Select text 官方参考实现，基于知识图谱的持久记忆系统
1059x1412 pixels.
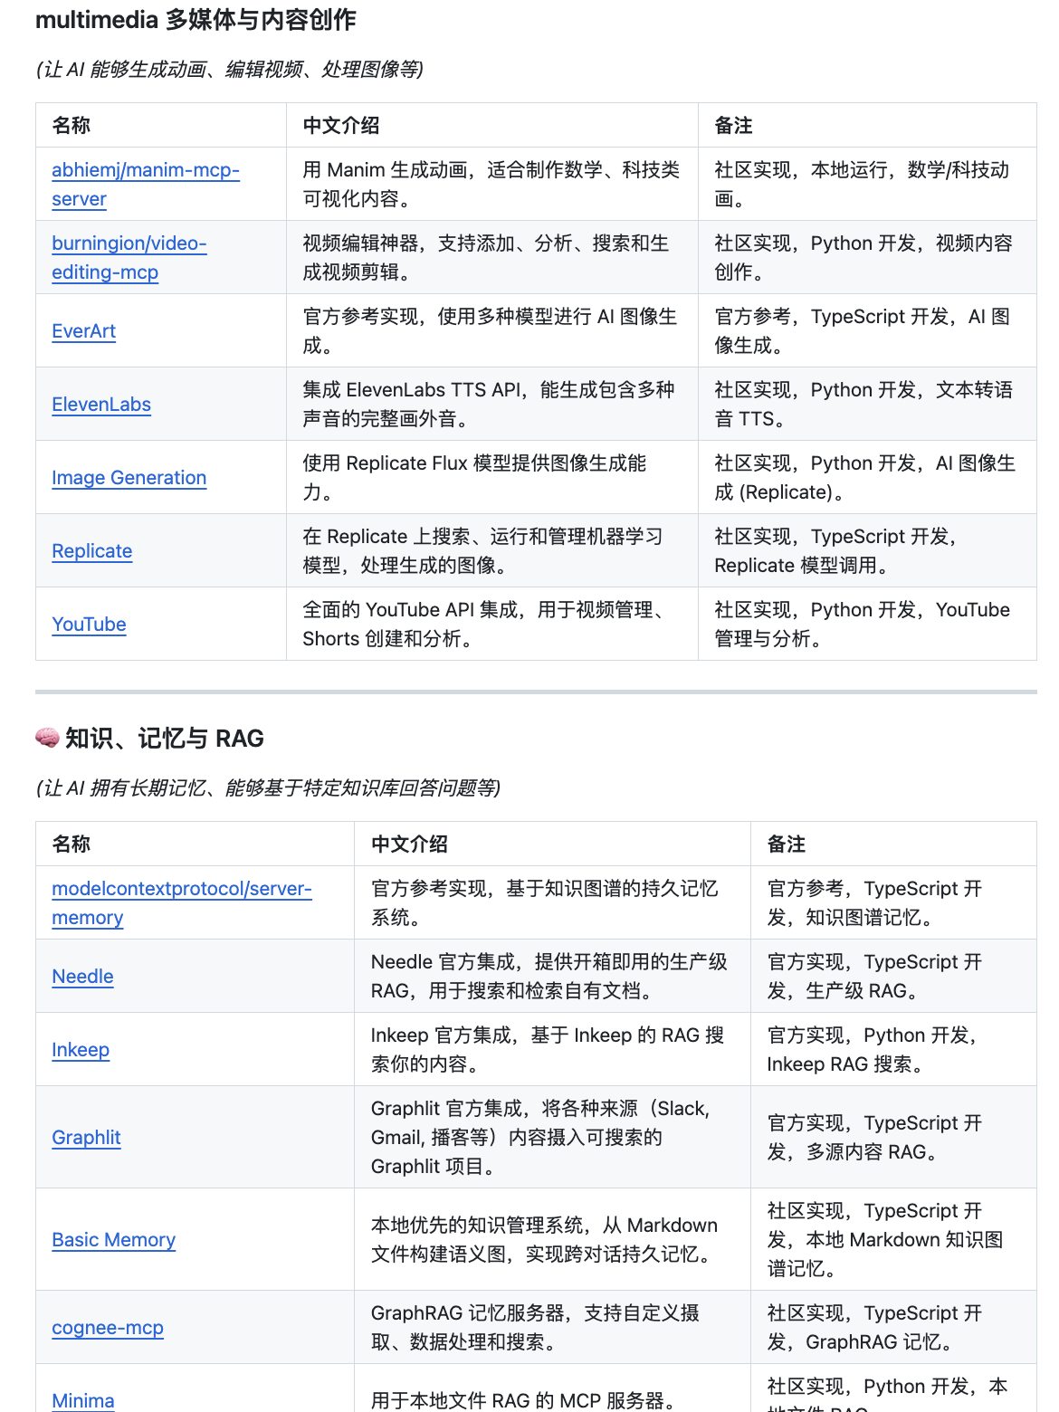(545, 903)
